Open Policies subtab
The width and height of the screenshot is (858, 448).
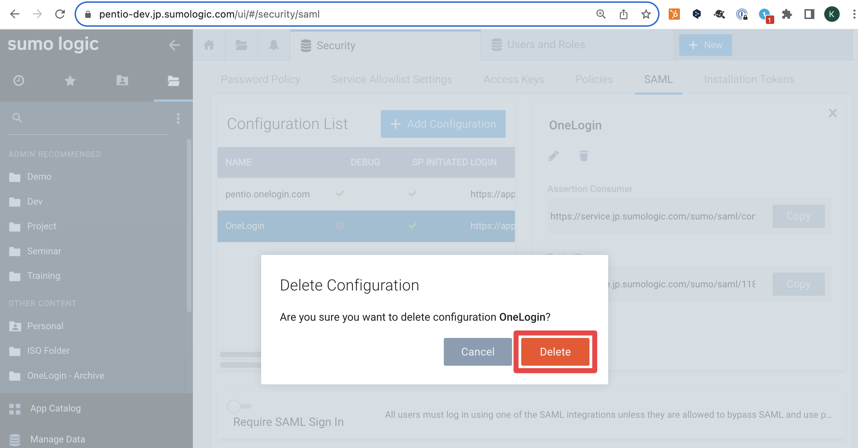point(594,79)
